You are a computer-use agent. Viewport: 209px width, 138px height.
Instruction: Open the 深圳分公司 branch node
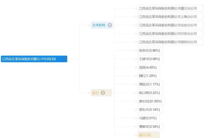coord(170,42)
